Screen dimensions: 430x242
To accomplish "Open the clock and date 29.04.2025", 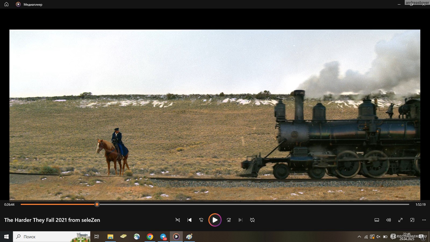I will tap(407, 237).
